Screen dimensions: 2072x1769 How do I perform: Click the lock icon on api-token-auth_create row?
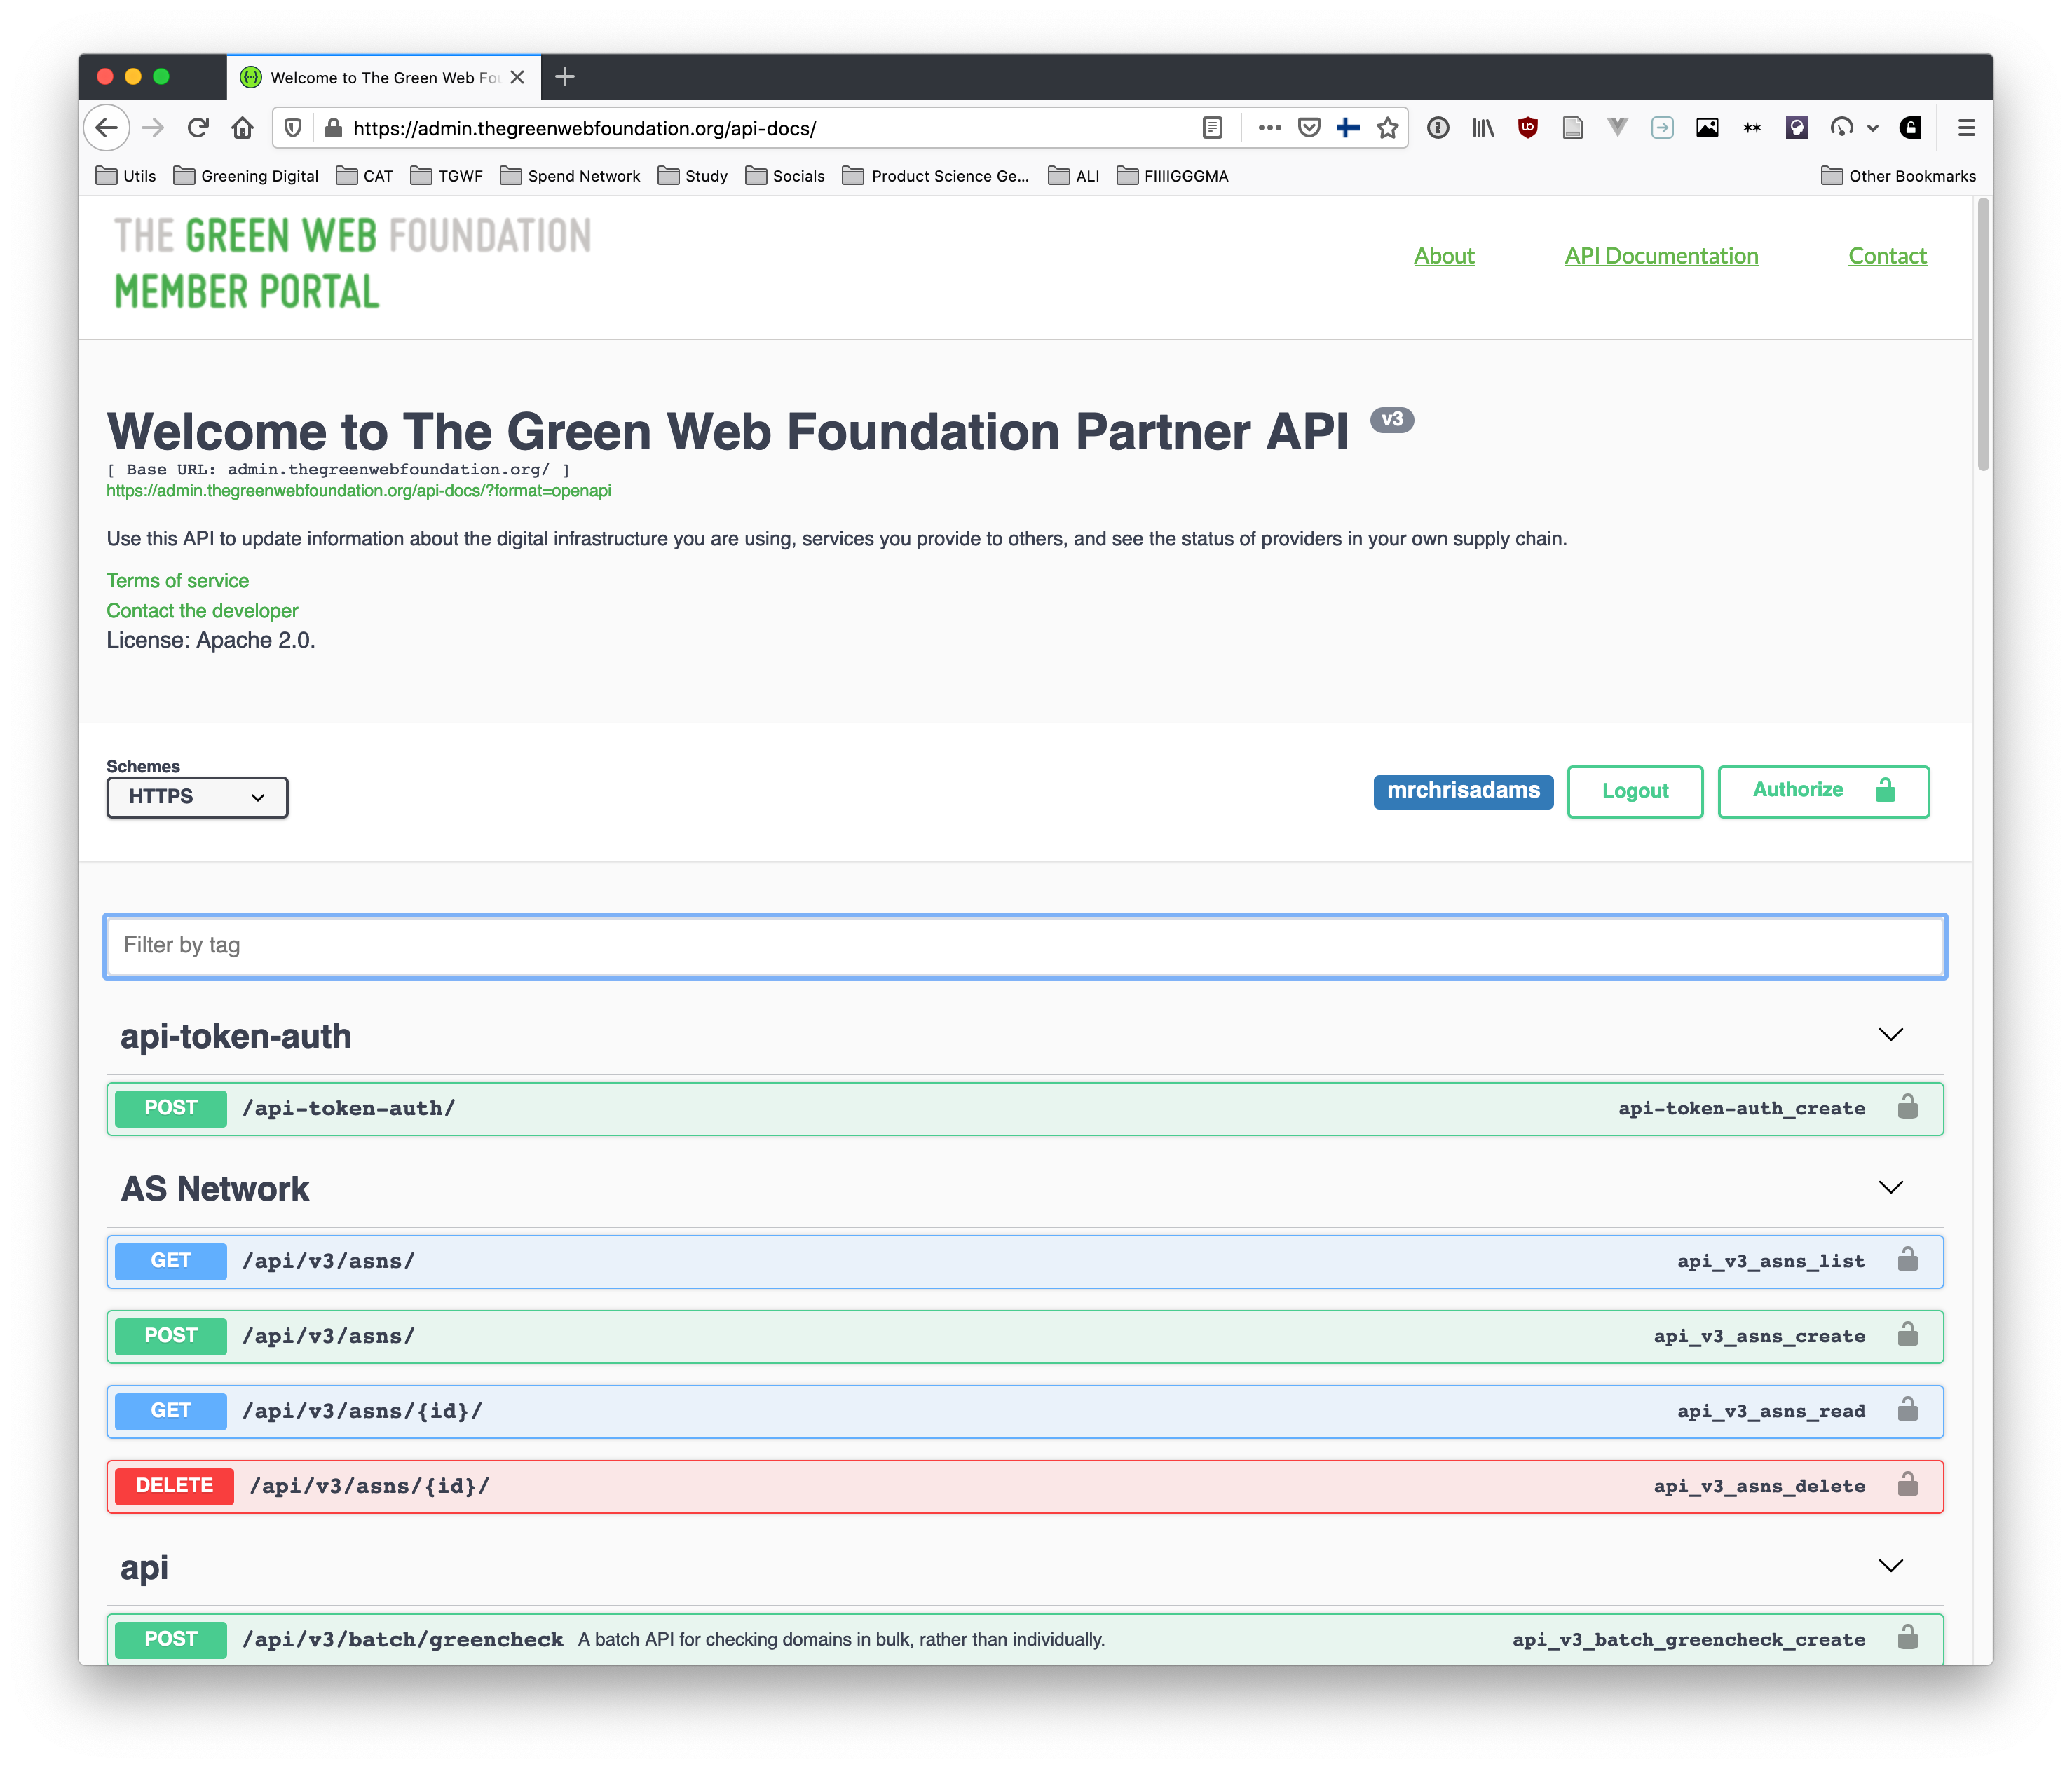[x=1908, y=1107]
